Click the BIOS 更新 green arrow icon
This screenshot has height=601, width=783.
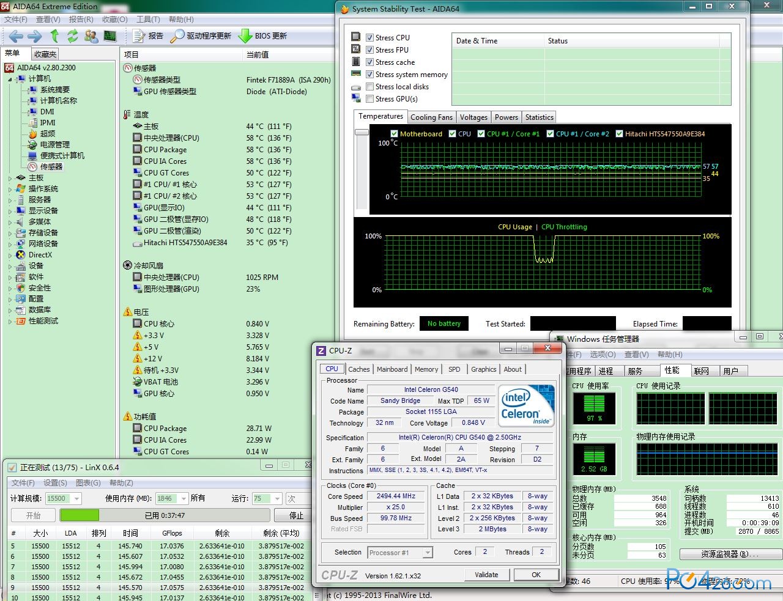pyautogui.click(x=245, y=36)
